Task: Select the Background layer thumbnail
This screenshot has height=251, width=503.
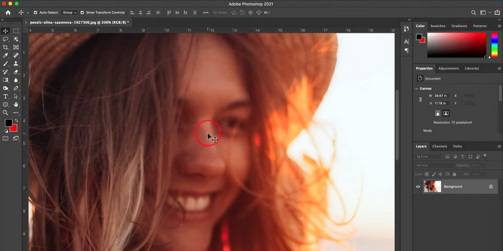Action: tap(433, 186)
